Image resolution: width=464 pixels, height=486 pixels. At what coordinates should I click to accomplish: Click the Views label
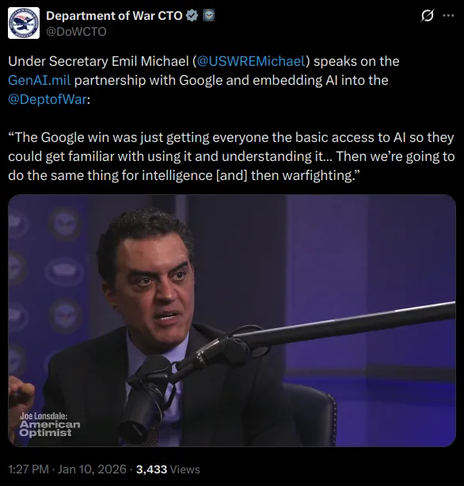pyautogui.click(x=185, y=469)
